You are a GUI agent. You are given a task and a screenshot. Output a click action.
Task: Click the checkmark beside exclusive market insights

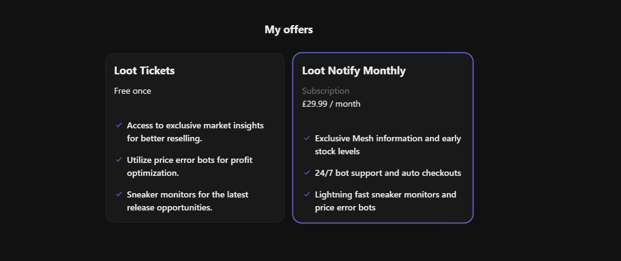(x=119, y=125)
